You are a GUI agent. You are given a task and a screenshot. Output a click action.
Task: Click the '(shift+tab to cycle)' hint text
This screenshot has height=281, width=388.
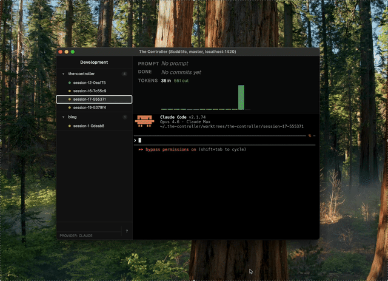[x=222, y=149]
